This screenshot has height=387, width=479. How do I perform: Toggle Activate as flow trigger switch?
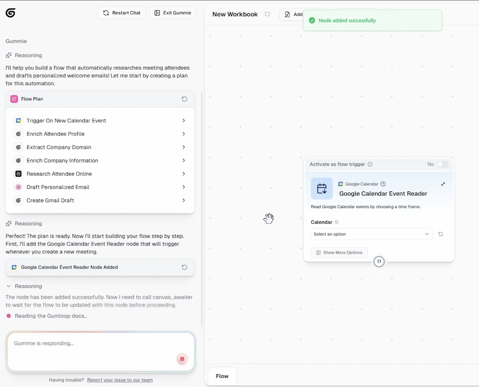point(443,164)
